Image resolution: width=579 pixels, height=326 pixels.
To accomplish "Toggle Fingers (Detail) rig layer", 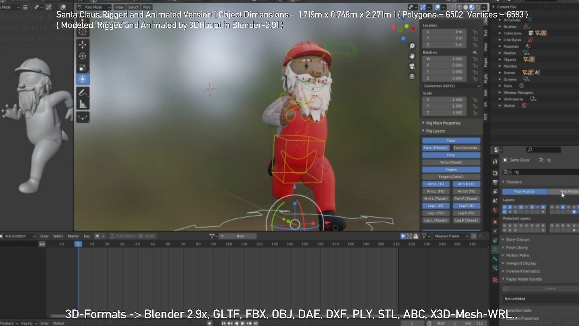I will 451,177.
